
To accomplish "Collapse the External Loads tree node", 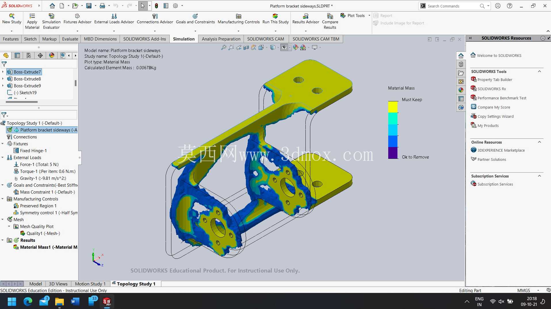I will point(3,157).
